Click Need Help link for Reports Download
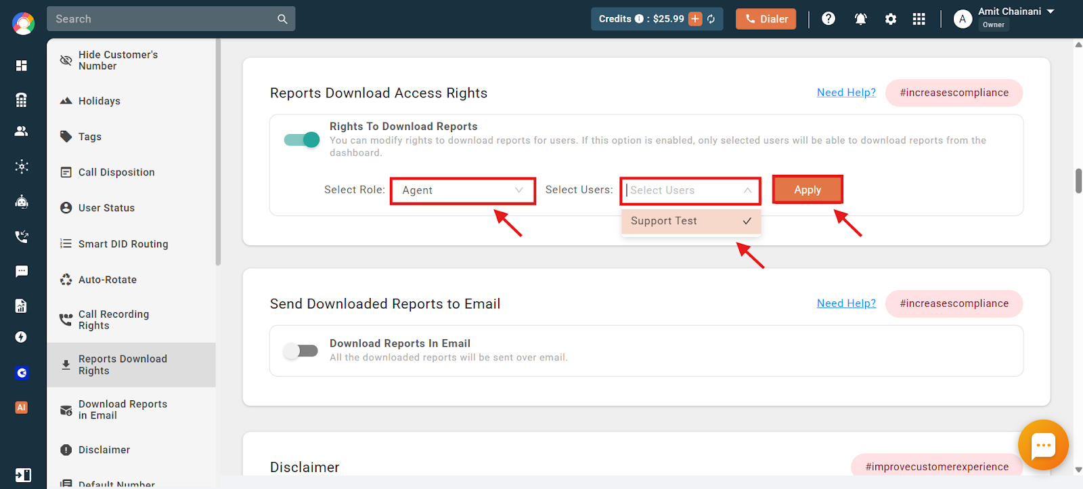The width and height of the screenshot is (1083, 489). [x=846, y=92]
